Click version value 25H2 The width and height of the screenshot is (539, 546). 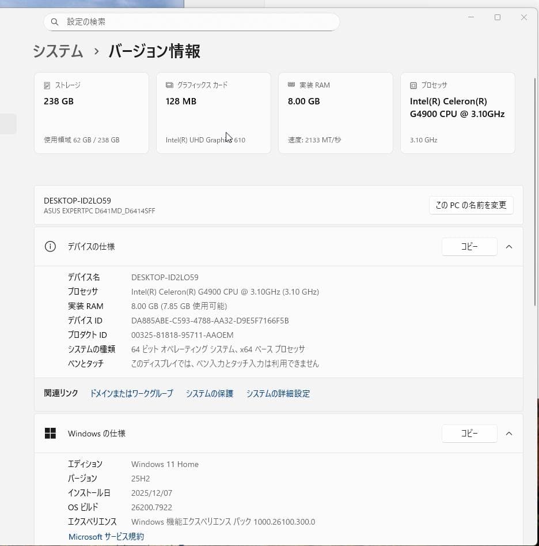coord(141,479)
